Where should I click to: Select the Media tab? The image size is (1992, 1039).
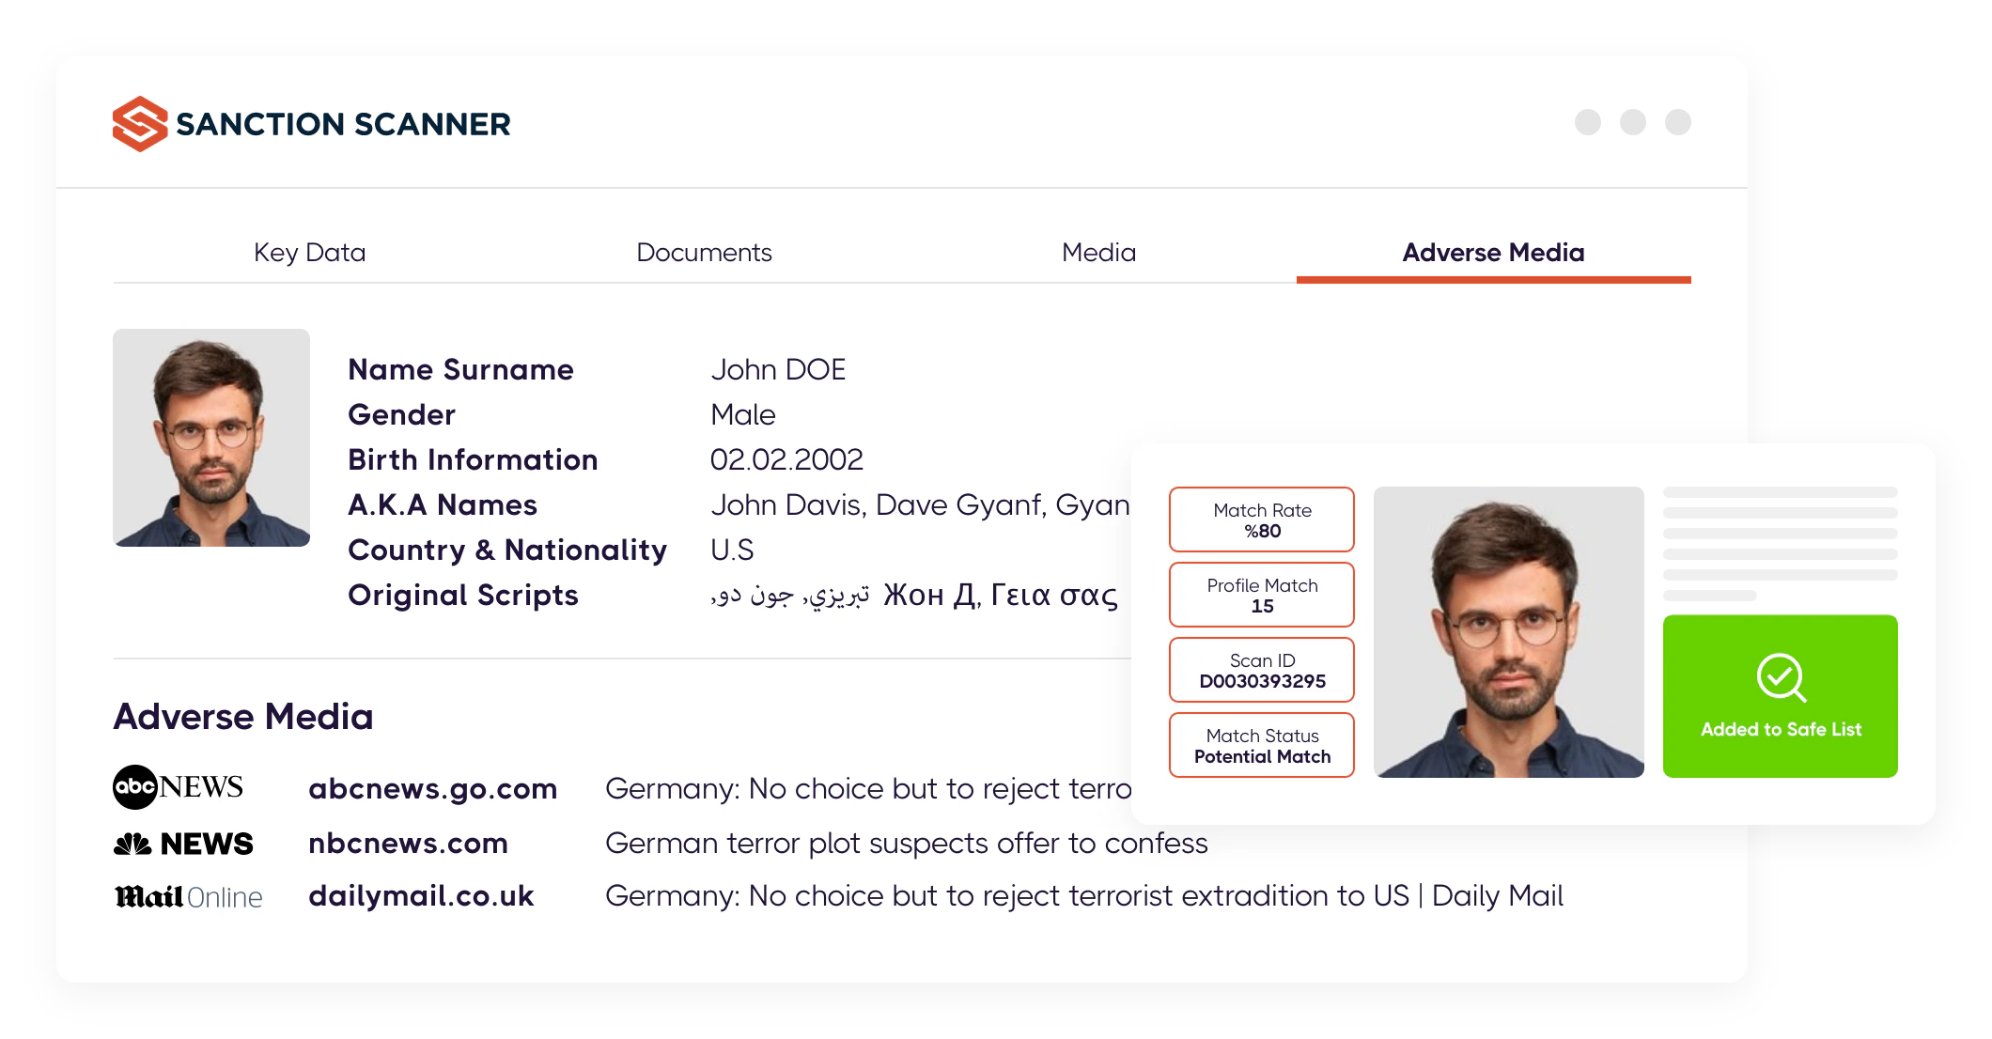click(x=1097, y=252)
